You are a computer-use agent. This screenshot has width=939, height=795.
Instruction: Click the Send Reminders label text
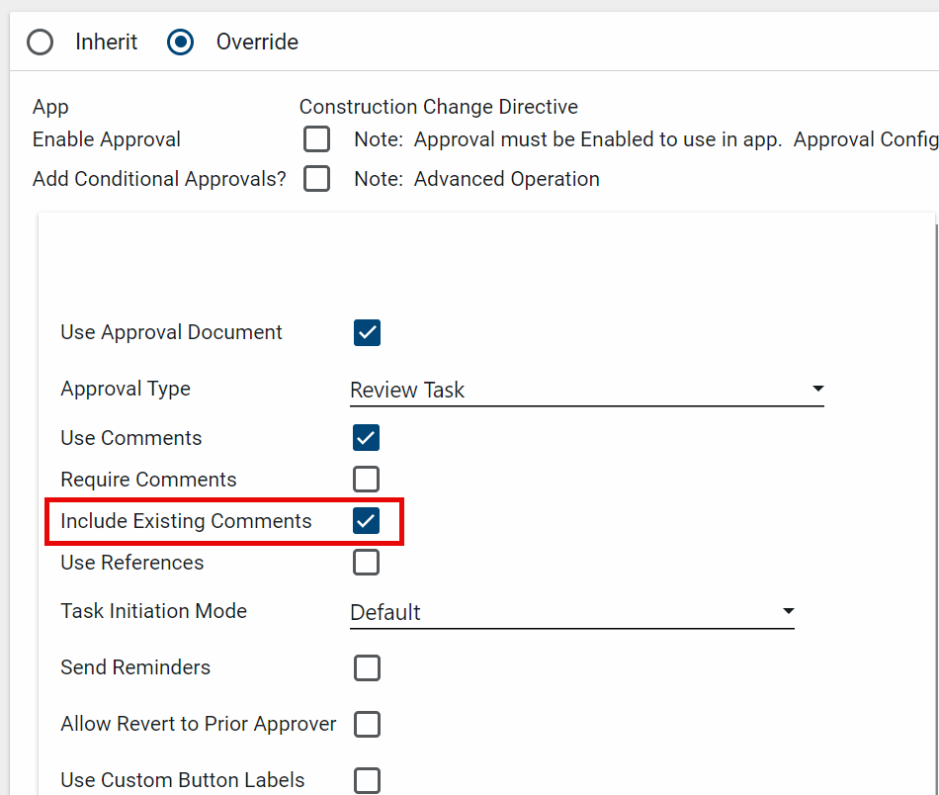(135, 667)
